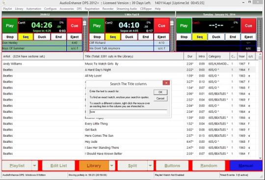Image resolution: width=265 pixels, height=180 pixels.
Task: Eject the third cart
Action: 249,37
